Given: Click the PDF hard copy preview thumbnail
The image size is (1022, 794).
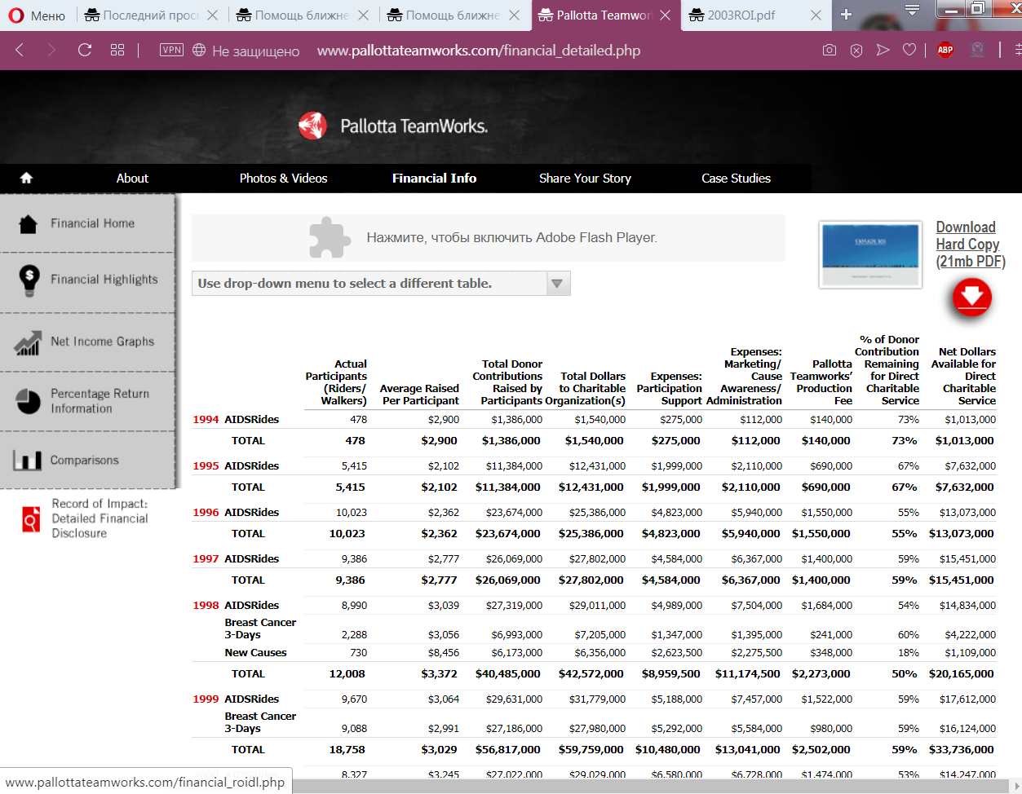Looking at the screenshot, I should point(870,254).
